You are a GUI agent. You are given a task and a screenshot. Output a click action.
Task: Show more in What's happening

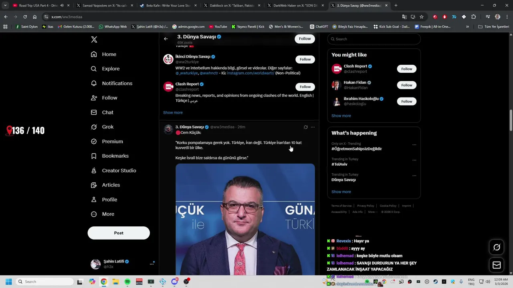(x=341, y=192)
